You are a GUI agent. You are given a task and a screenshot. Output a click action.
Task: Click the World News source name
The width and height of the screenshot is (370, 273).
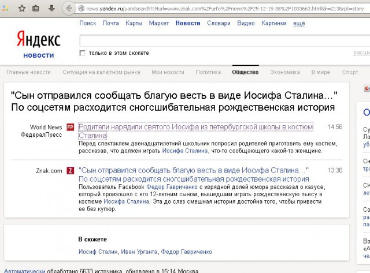point(46,127)
